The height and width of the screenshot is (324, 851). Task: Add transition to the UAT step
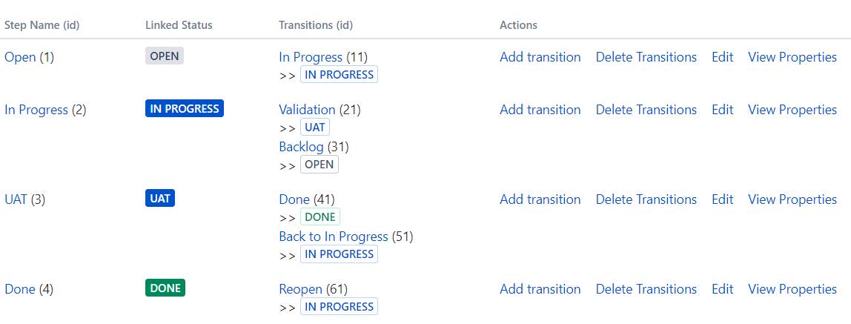click(540, 199)
